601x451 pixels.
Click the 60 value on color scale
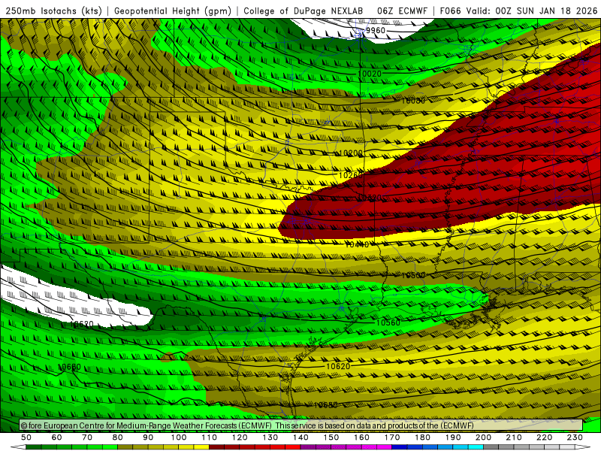click(x=57, y=437)
